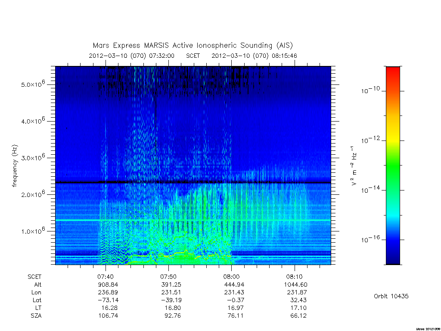This screenshot has width=441, height=331.
Task: Click the 'SZA' row label
Action: [x=36, y=316]
